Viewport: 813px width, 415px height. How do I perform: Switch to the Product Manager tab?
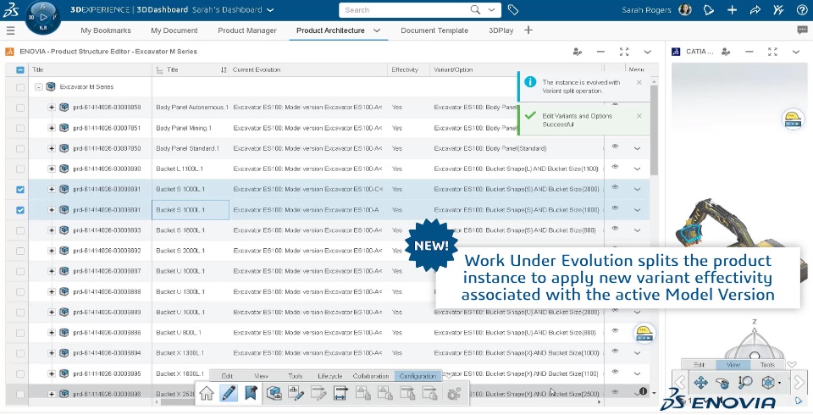click(x=247, y=30)
